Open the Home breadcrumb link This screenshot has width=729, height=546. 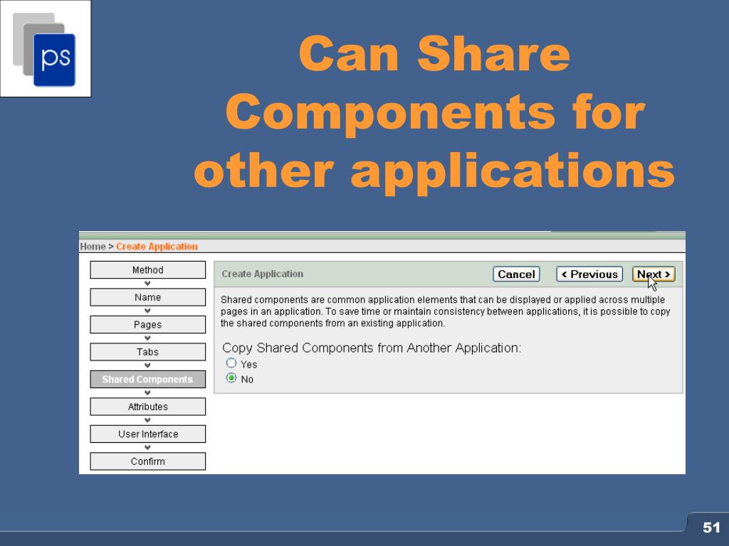(x=93, y=247)
